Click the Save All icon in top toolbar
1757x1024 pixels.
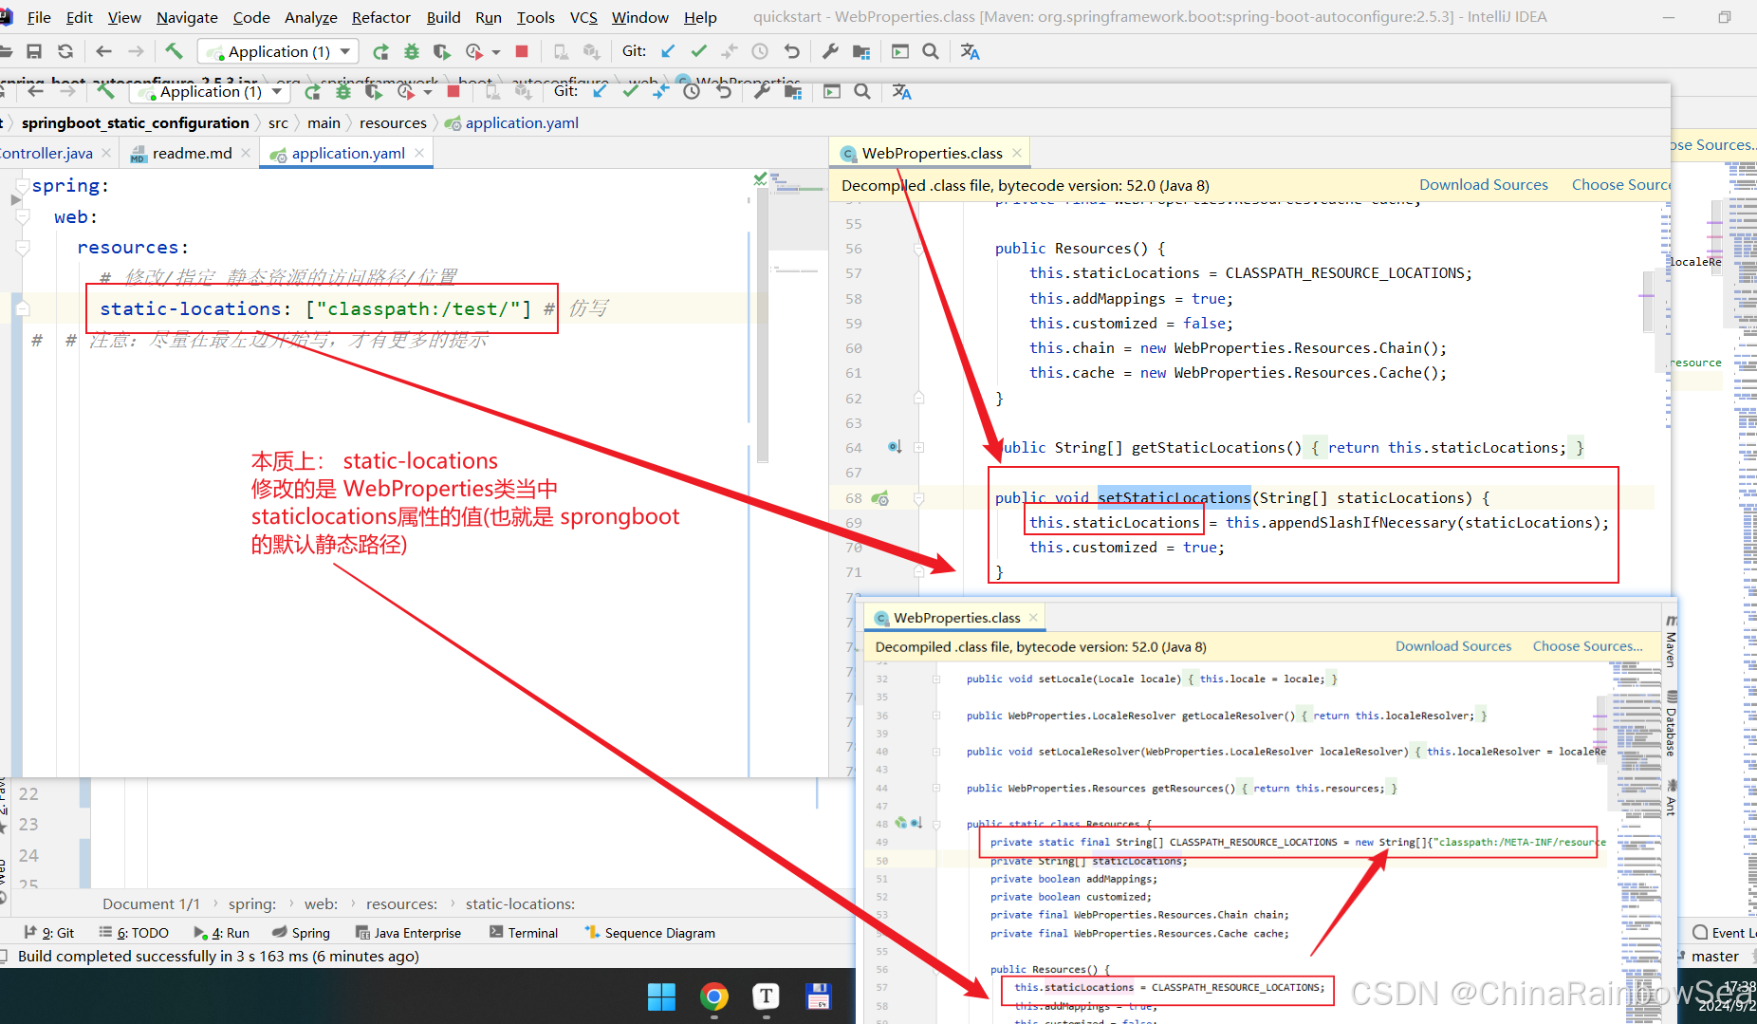point(34,51)
